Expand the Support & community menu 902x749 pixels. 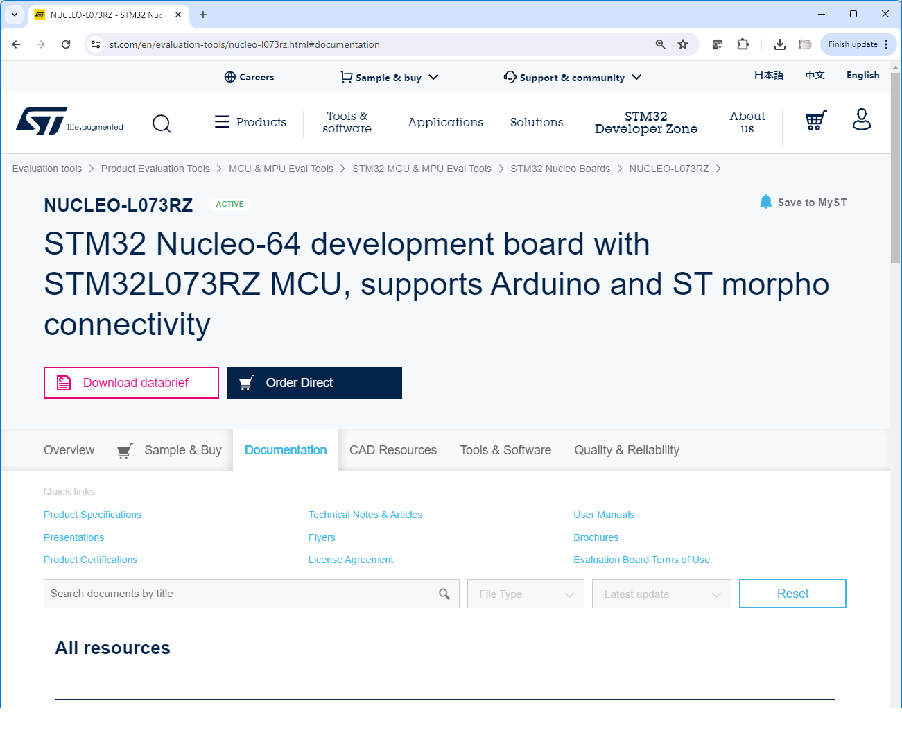573,77
